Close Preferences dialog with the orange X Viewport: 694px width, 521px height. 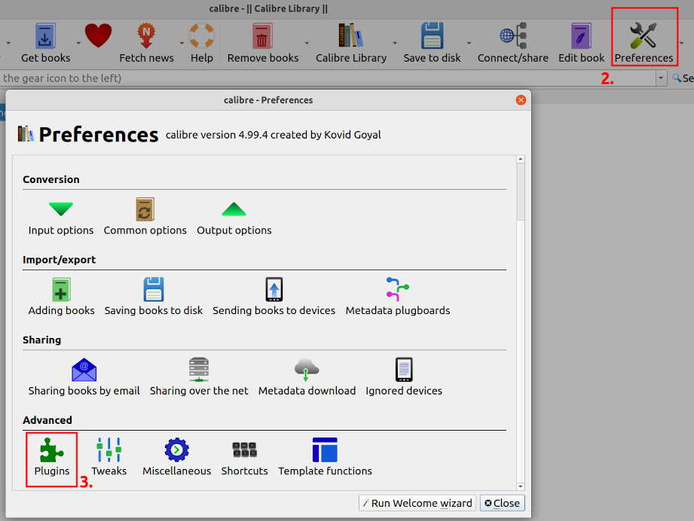pyautogui.click(x=521, y=100)
